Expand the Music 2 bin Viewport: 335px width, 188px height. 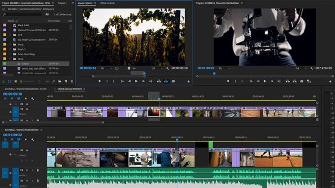click(10, 49)
